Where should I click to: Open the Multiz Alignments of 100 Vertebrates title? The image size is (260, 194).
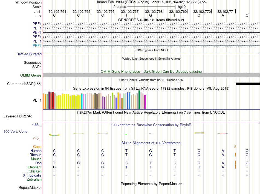tap(151, 143)
